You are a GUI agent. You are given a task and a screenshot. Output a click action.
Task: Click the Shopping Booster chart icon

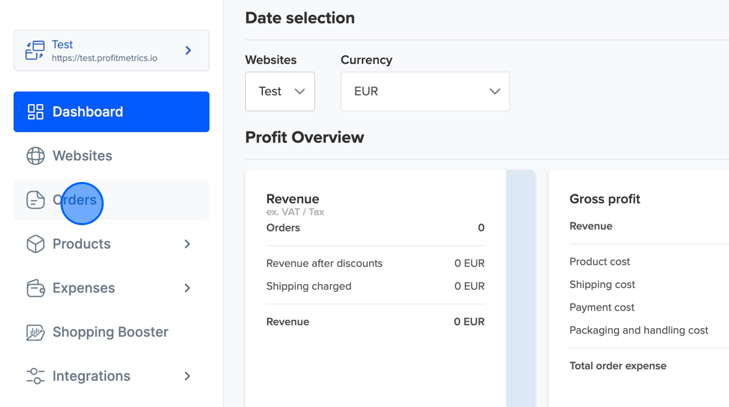35,332
